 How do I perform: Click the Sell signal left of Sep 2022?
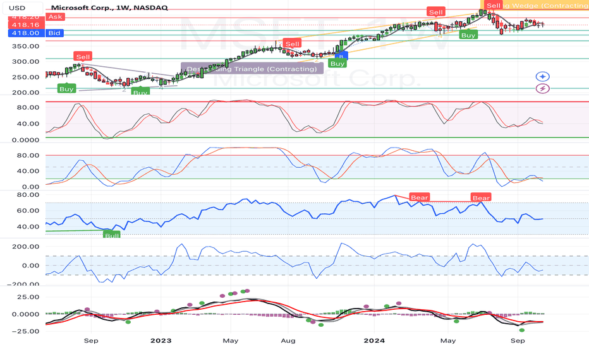coord(83,57)
